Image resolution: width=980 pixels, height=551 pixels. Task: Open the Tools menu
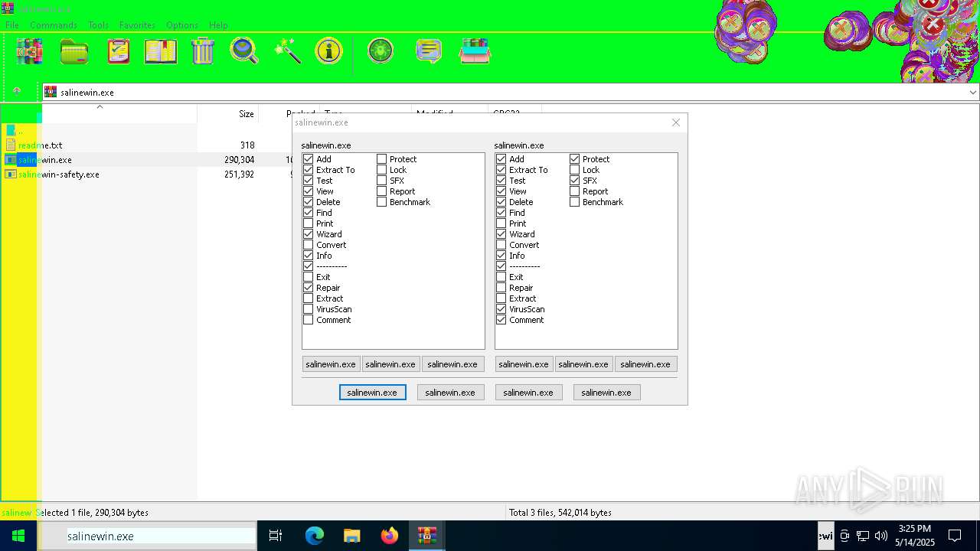(98, 25)
